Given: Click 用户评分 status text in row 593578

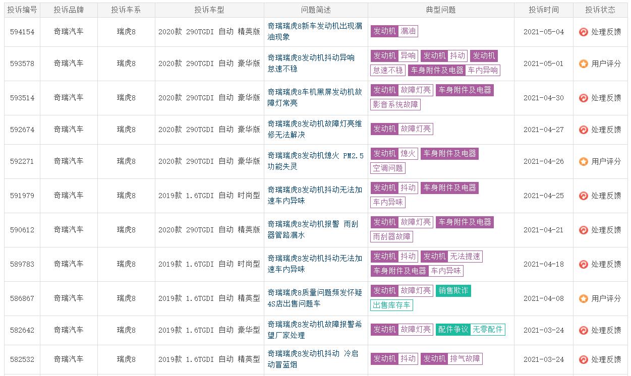Looking at the screenshot, I should pyautogui.click(x=606, y=64).
